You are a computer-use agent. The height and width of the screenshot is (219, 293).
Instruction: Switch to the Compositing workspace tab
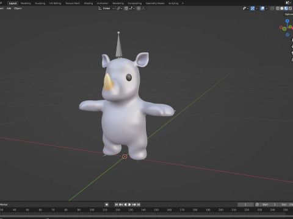click(x=134, y=3)
